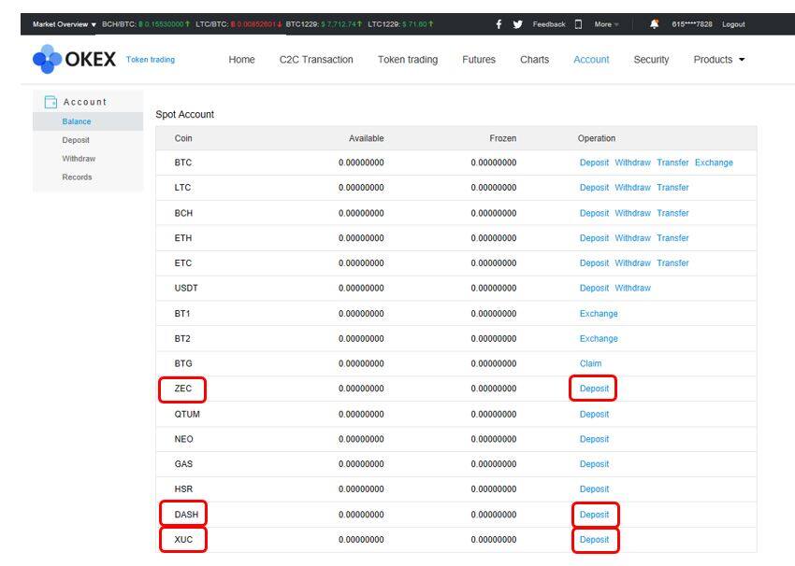Click the XUC coin name cell
Viewport: 795px width, 566px height.
tap(183, 540)
